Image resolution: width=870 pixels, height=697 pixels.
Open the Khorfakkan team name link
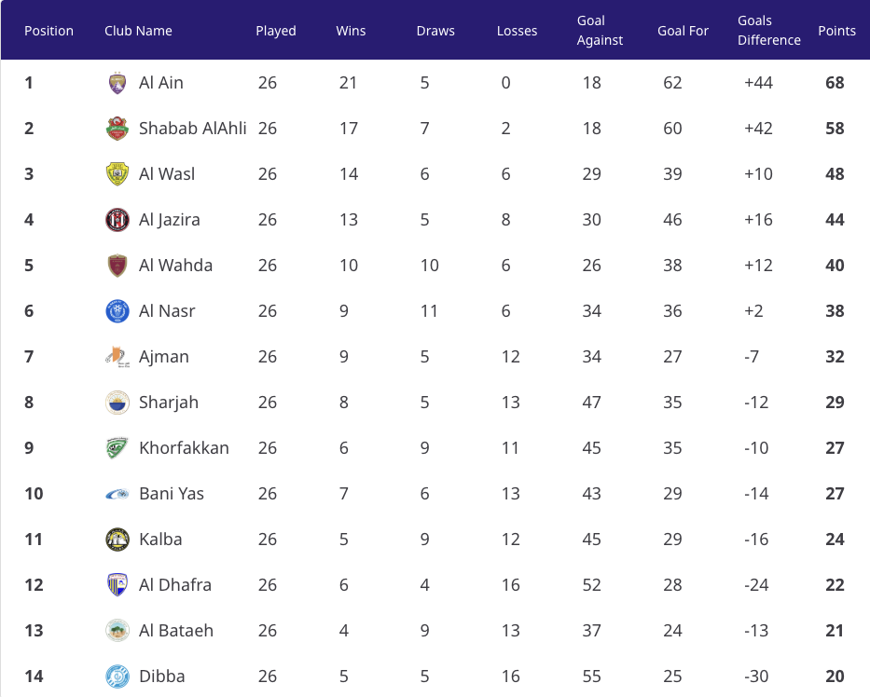tap(184, 448)
